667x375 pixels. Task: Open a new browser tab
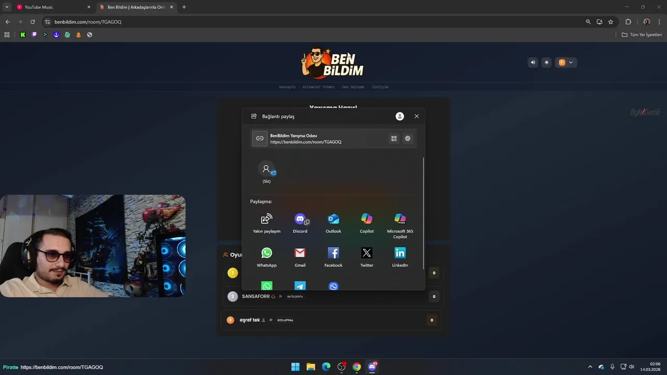[184, 7]
